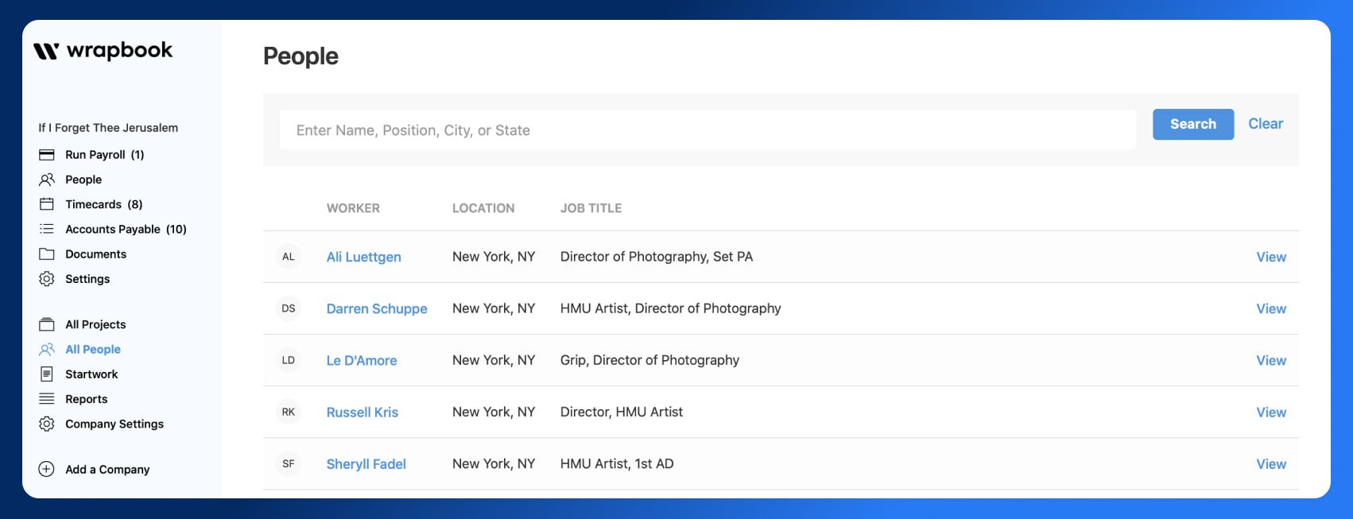Image resolution: width=1353 pixels, height=519 pixels.
Task: Open Ali Luettgen's worker profile link
Action: pyautogui.click(x=363, y=258)
